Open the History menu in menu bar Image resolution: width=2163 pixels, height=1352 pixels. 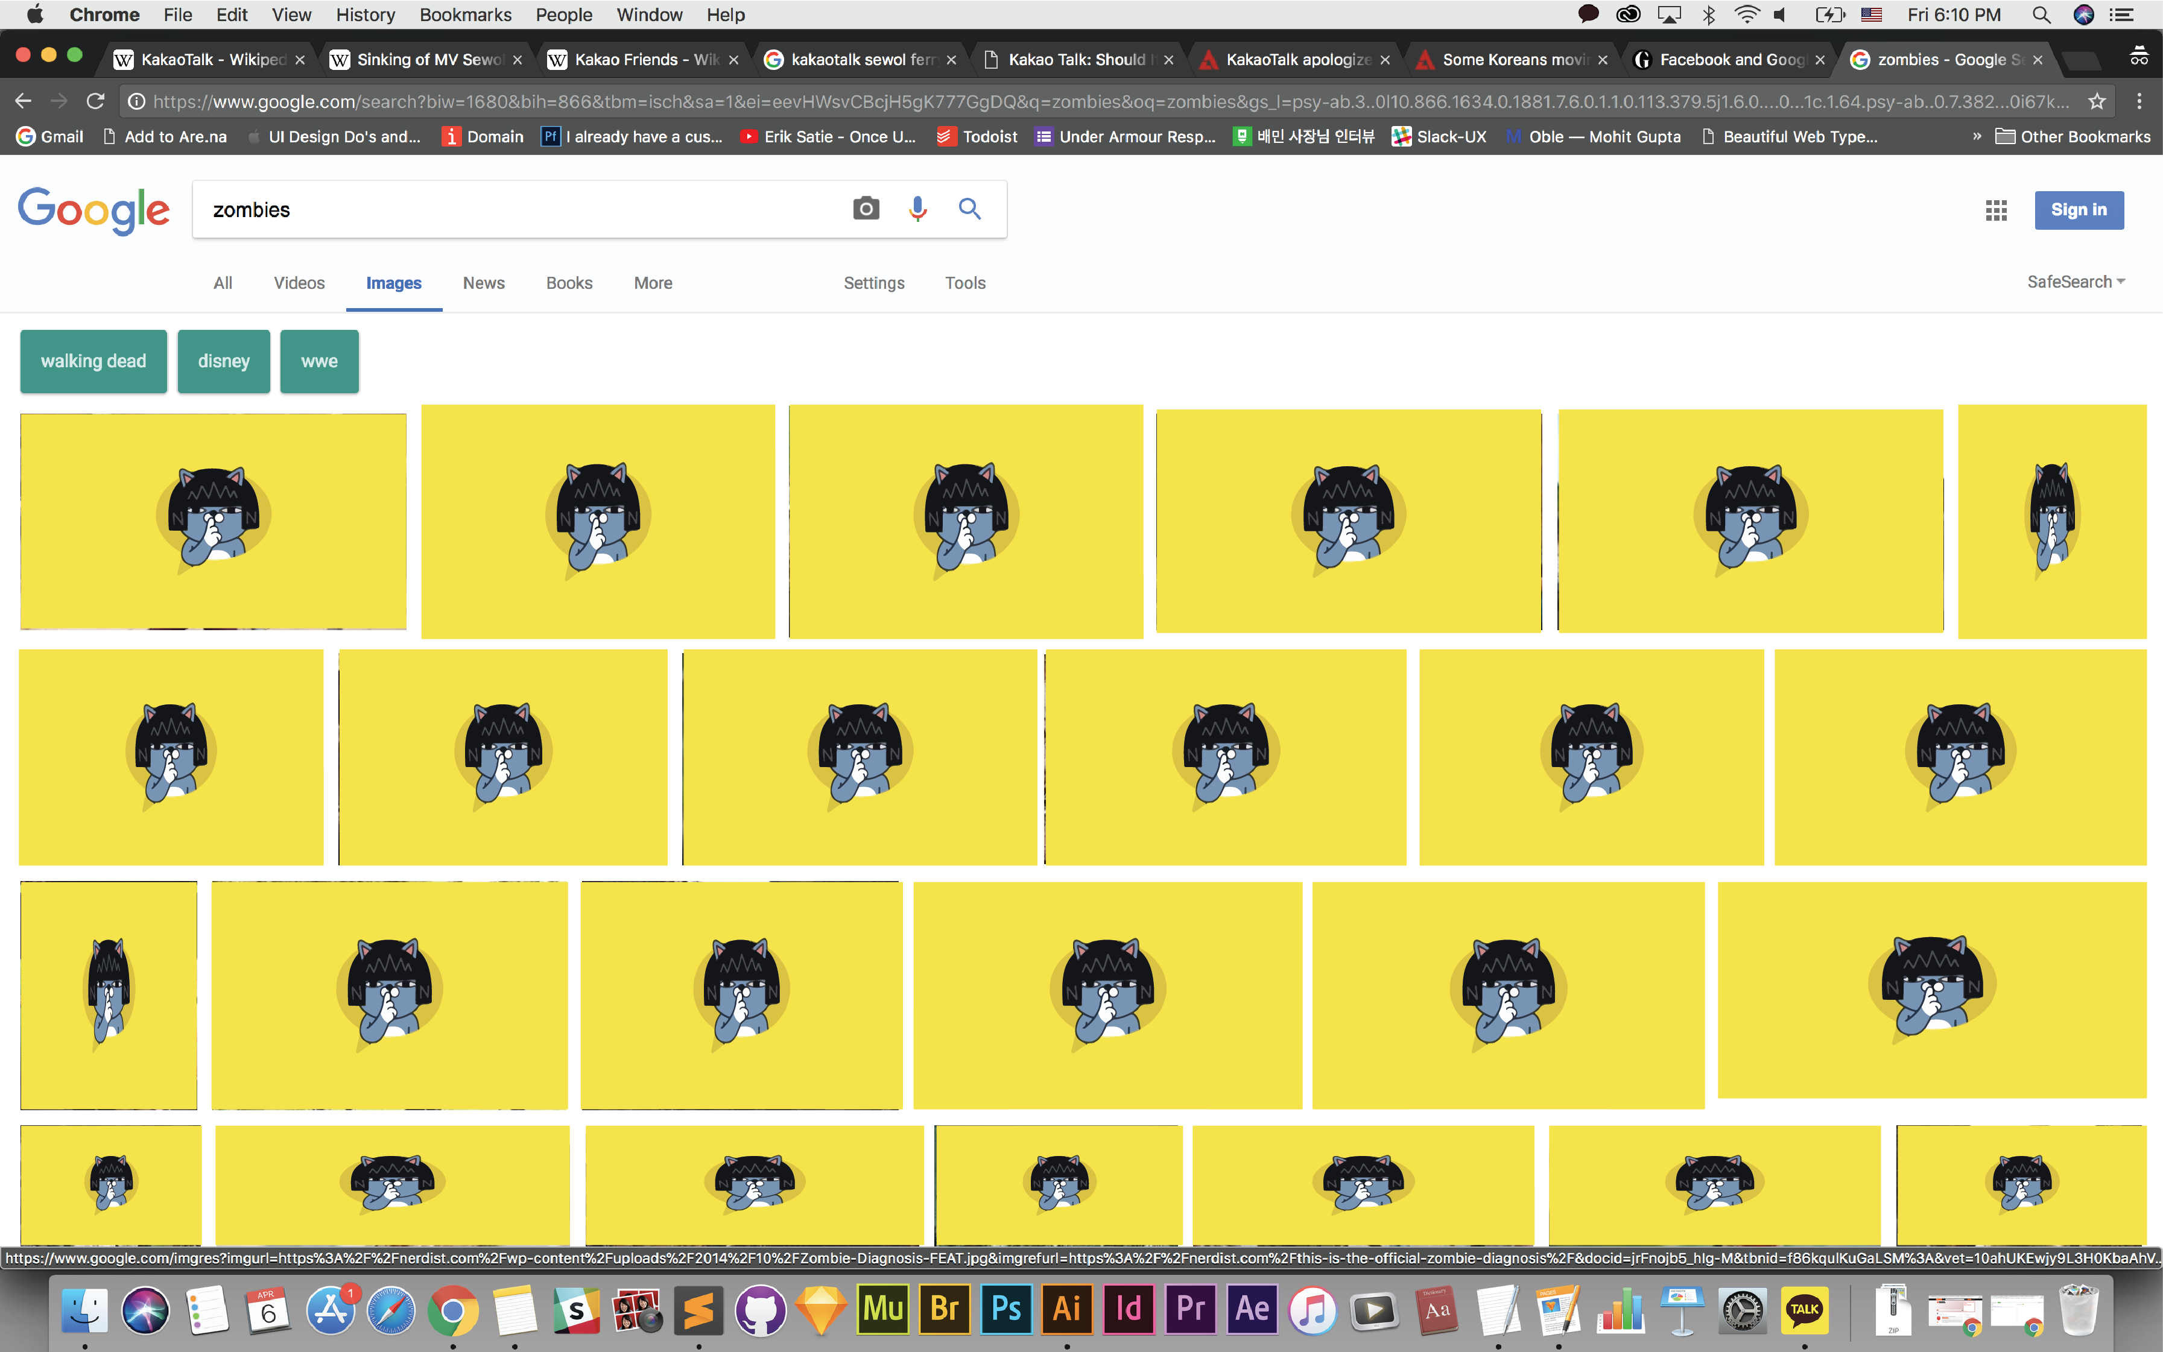coord(365,14)
